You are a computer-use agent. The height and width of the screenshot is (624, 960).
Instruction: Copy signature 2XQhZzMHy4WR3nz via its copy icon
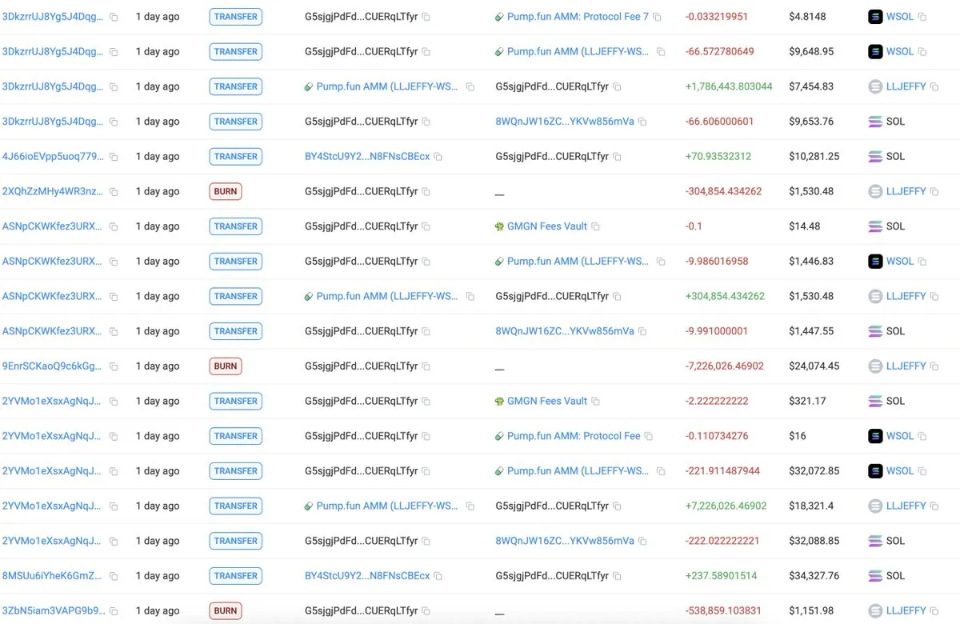114,192
